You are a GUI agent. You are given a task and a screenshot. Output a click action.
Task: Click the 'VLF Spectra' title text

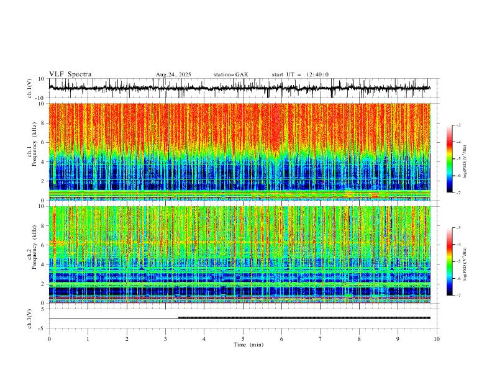[70, 75]
